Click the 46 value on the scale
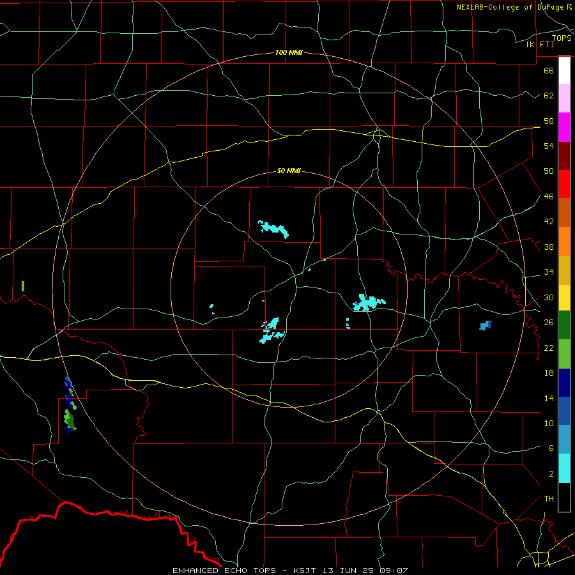 [x=549, y=197]
